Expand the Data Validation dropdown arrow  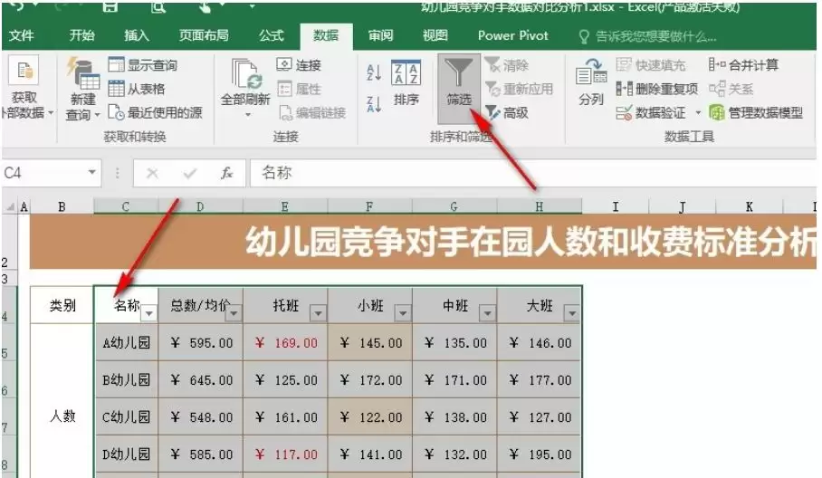click(x=698, y=112)
